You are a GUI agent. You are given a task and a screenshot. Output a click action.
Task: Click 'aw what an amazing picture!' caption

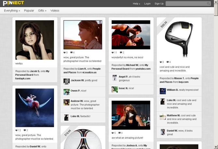click(127, 138)
